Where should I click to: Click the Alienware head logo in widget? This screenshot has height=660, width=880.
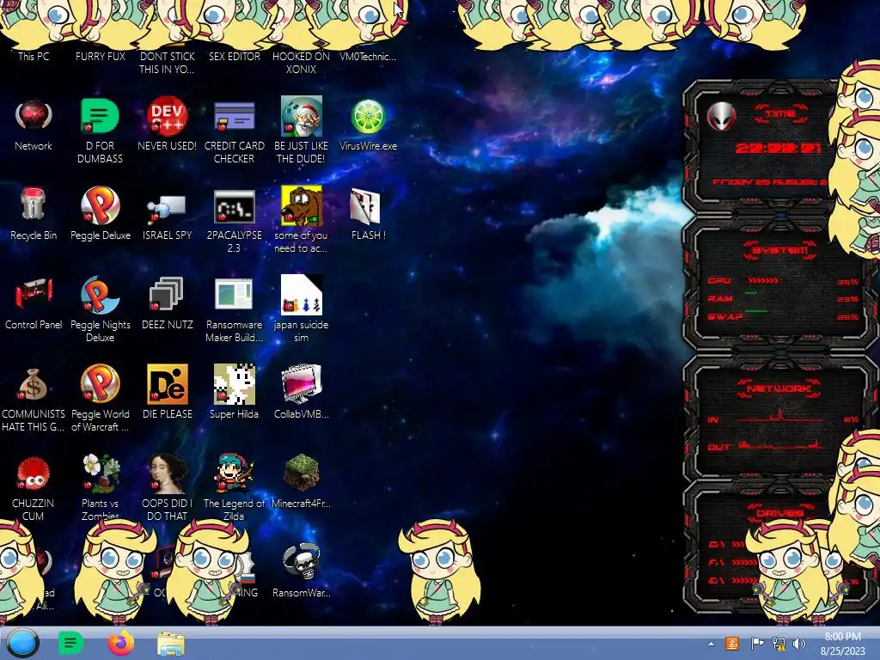(721, 117)
